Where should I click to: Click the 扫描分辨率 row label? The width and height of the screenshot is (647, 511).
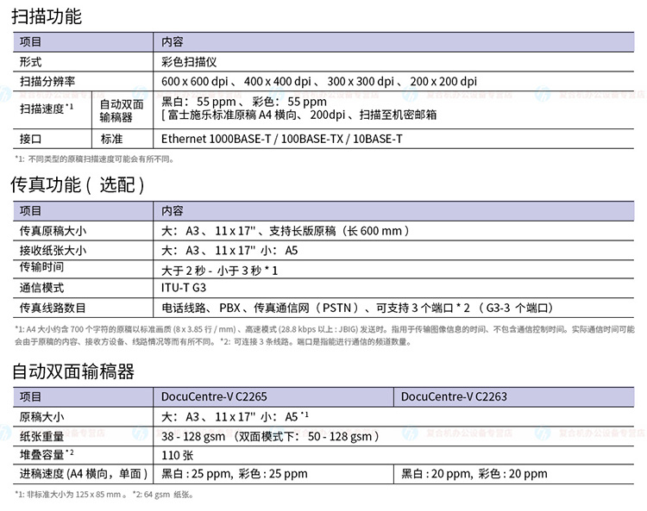(x=47, y=81)
